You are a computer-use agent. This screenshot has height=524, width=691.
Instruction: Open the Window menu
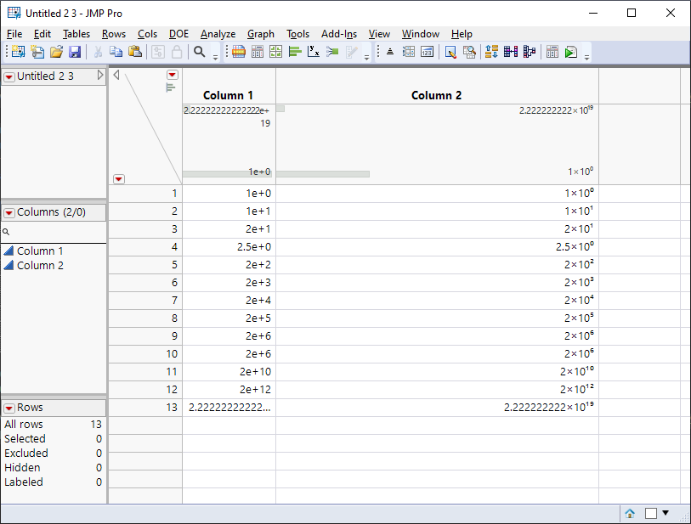click(x=421, y=34)
